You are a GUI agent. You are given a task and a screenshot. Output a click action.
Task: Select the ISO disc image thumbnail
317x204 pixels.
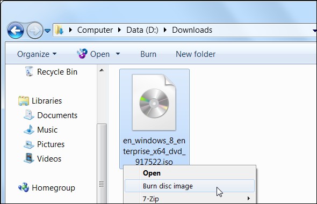pos(154,103)
